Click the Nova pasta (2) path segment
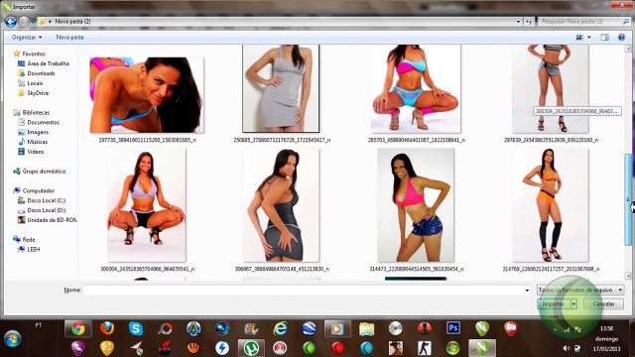The image size is (635, 357). point(72,22)
